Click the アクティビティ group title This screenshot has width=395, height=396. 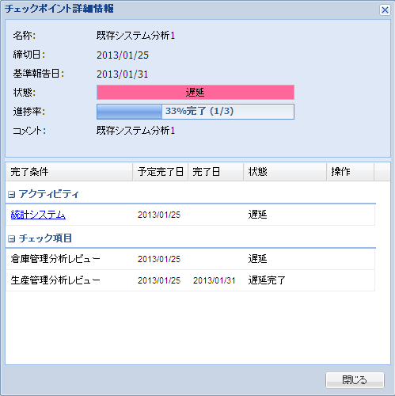(48, 194)
